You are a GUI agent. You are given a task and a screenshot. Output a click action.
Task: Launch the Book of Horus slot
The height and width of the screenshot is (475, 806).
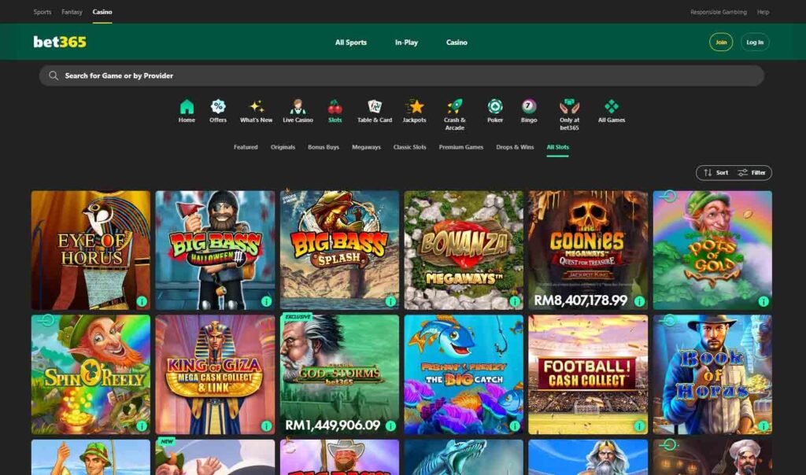tap(712, 374)
